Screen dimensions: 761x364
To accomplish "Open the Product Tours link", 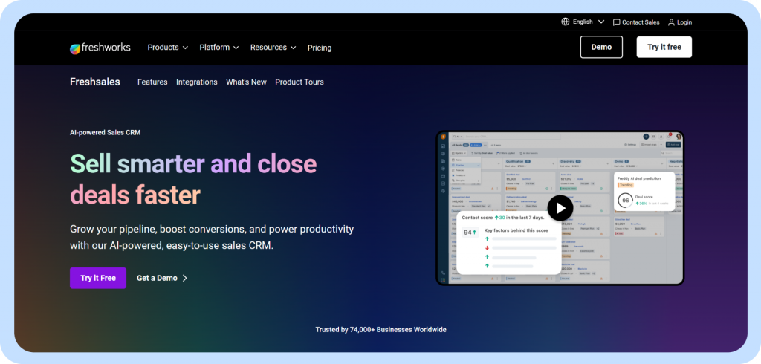I will click(x=299, y=82).
